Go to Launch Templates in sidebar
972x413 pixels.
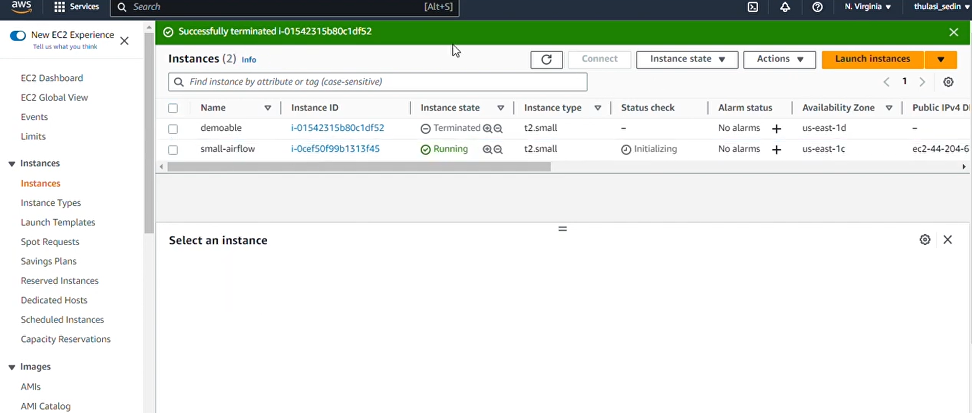[58, 222]
